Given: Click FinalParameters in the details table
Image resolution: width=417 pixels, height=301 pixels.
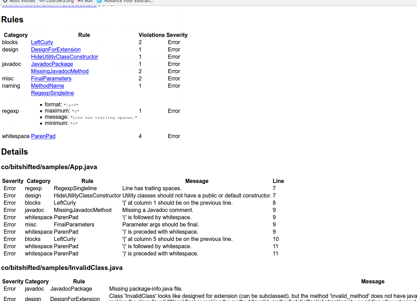Looking at the screenshot, I should pyautogui.click(x=74, y=224).
